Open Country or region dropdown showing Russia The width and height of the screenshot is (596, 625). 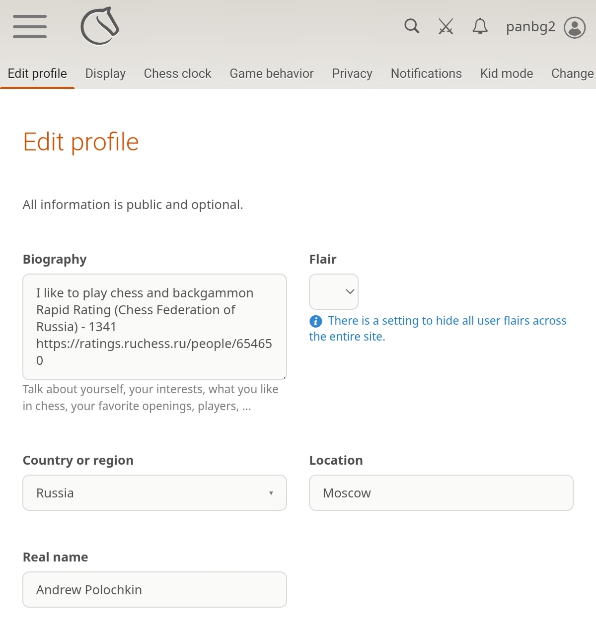tap(154, 492)
